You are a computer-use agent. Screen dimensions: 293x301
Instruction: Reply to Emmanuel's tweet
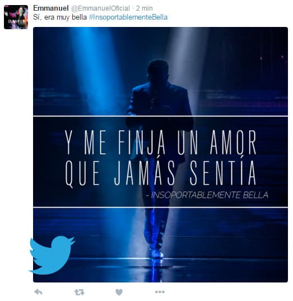(x=38, y=292)
